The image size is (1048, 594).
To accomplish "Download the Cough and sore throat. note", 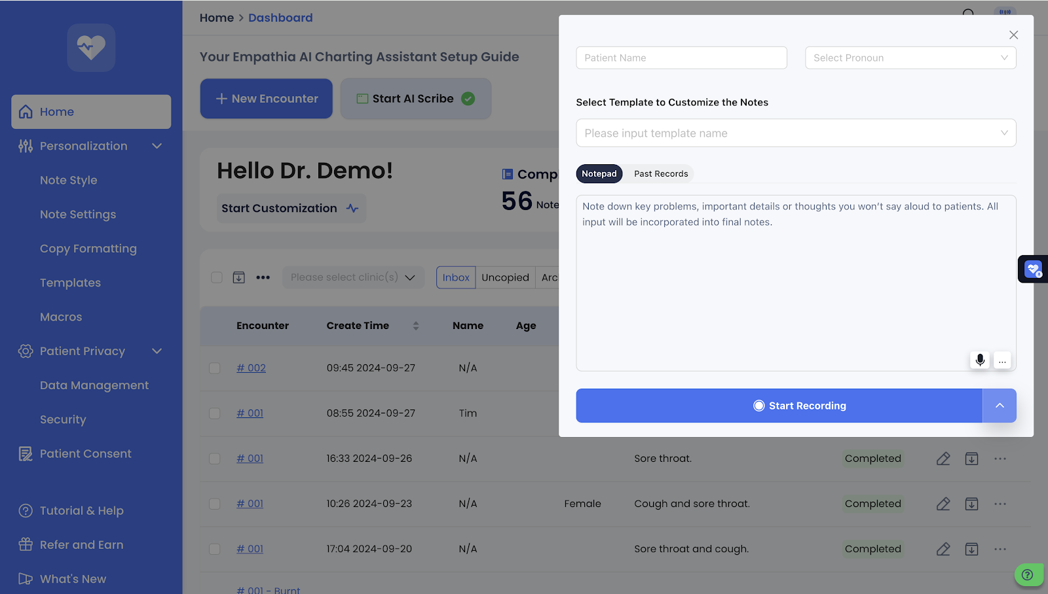I will coord(972,504).
